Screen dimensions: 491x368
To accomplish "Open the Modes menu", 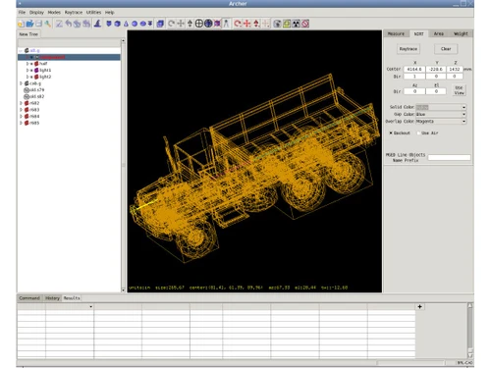I will [54, 13].
